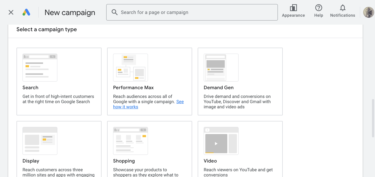Click the Search campaign illustration
Viewport: 375px width, 177px height.
pyautogui.click(x=40, y=68)
